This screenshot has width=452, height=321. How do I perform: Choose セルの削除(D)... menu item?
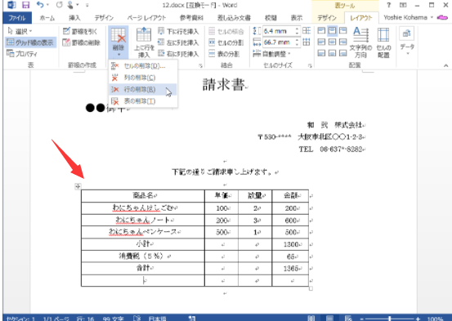(x=143, y=66)
